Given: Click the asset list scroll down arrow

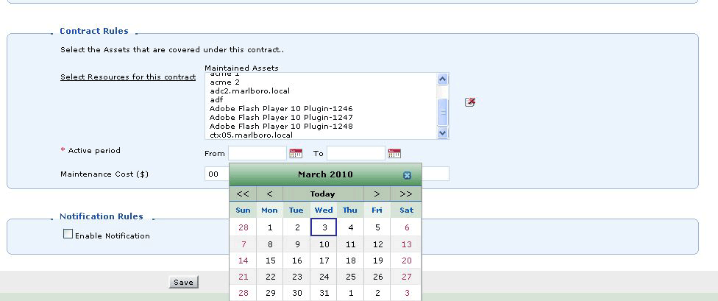Looking at the screenshot, I should 442,133.
